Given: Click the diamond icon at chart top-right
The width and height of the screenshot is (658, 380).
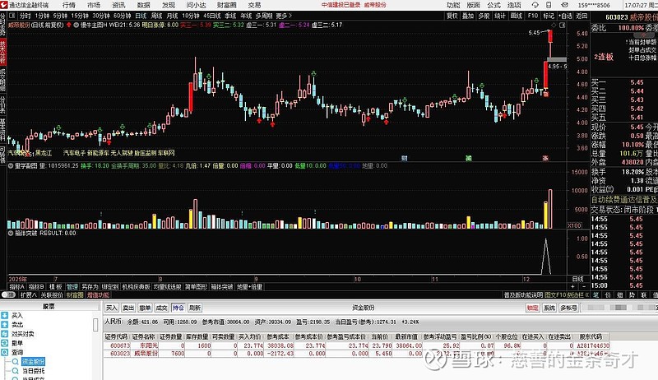Looking at the screenshot, I should pos(554,25).
